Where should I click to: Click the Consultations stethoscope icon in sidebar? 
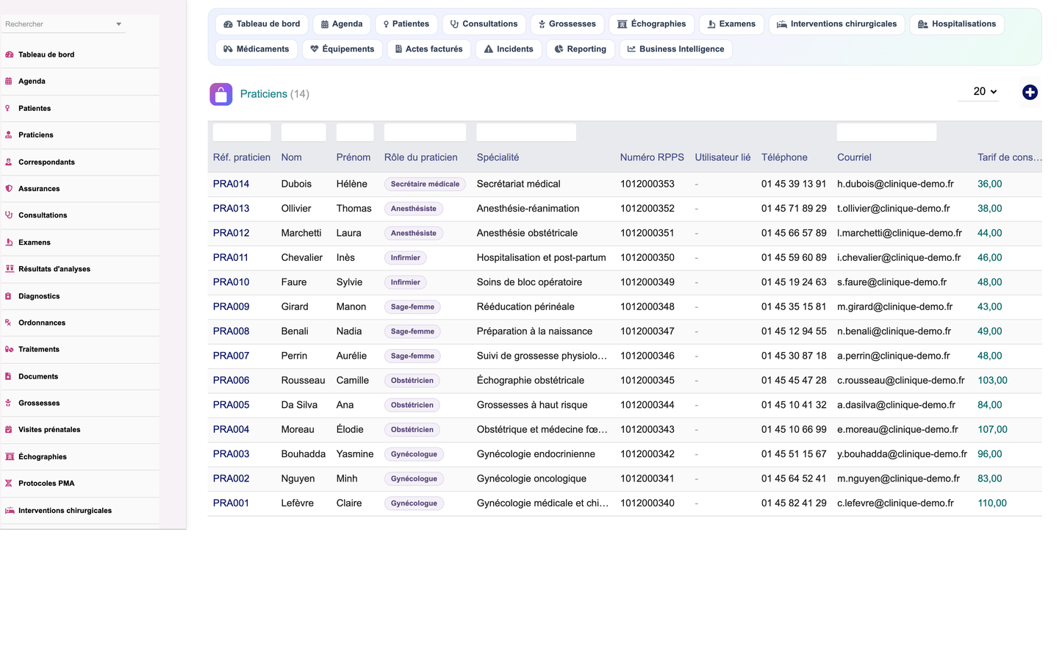[x=9, y=215]
